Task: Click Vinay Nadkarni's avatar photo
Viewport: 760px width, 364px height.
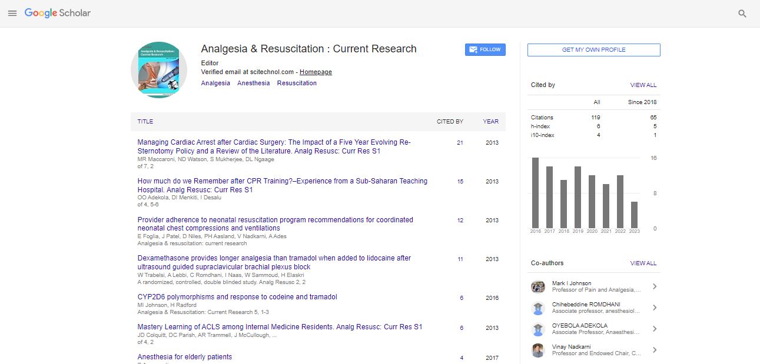Action: [538, 350]
